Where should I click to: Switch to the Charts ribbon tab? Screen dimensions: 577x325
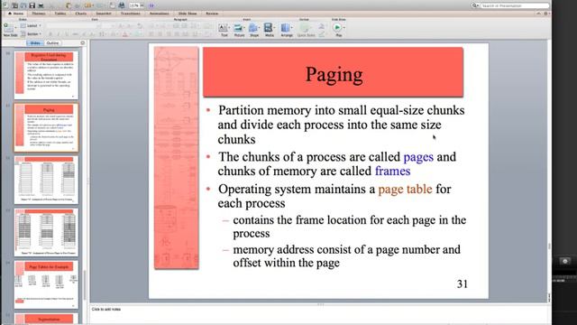coord(80,14)
